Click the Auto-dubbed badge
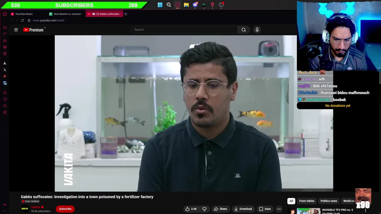Viewport: 381px width, 214px height. tap(30, 201)
